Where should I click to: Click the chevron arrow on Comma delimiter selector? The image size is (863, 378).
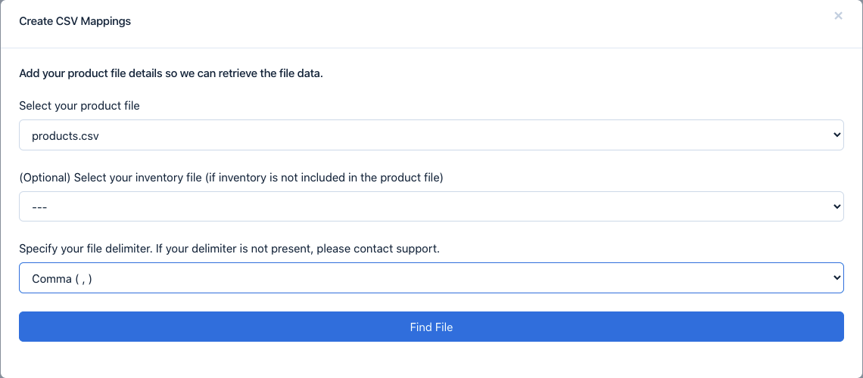(x=837, y=278)
